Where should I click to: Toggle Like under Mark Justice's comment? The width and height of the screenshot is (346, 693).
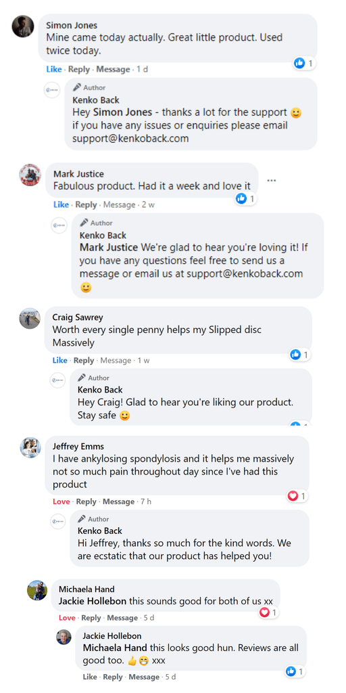61,204
